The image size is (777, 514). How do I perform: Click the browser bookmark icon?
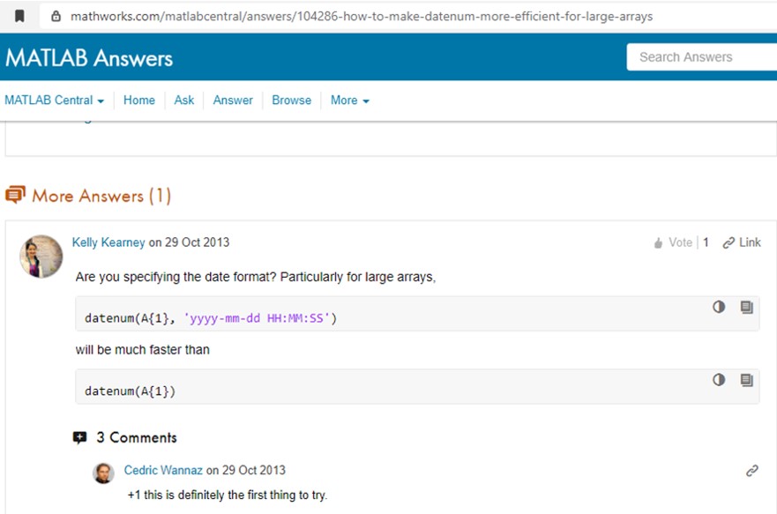pos(19,16)
